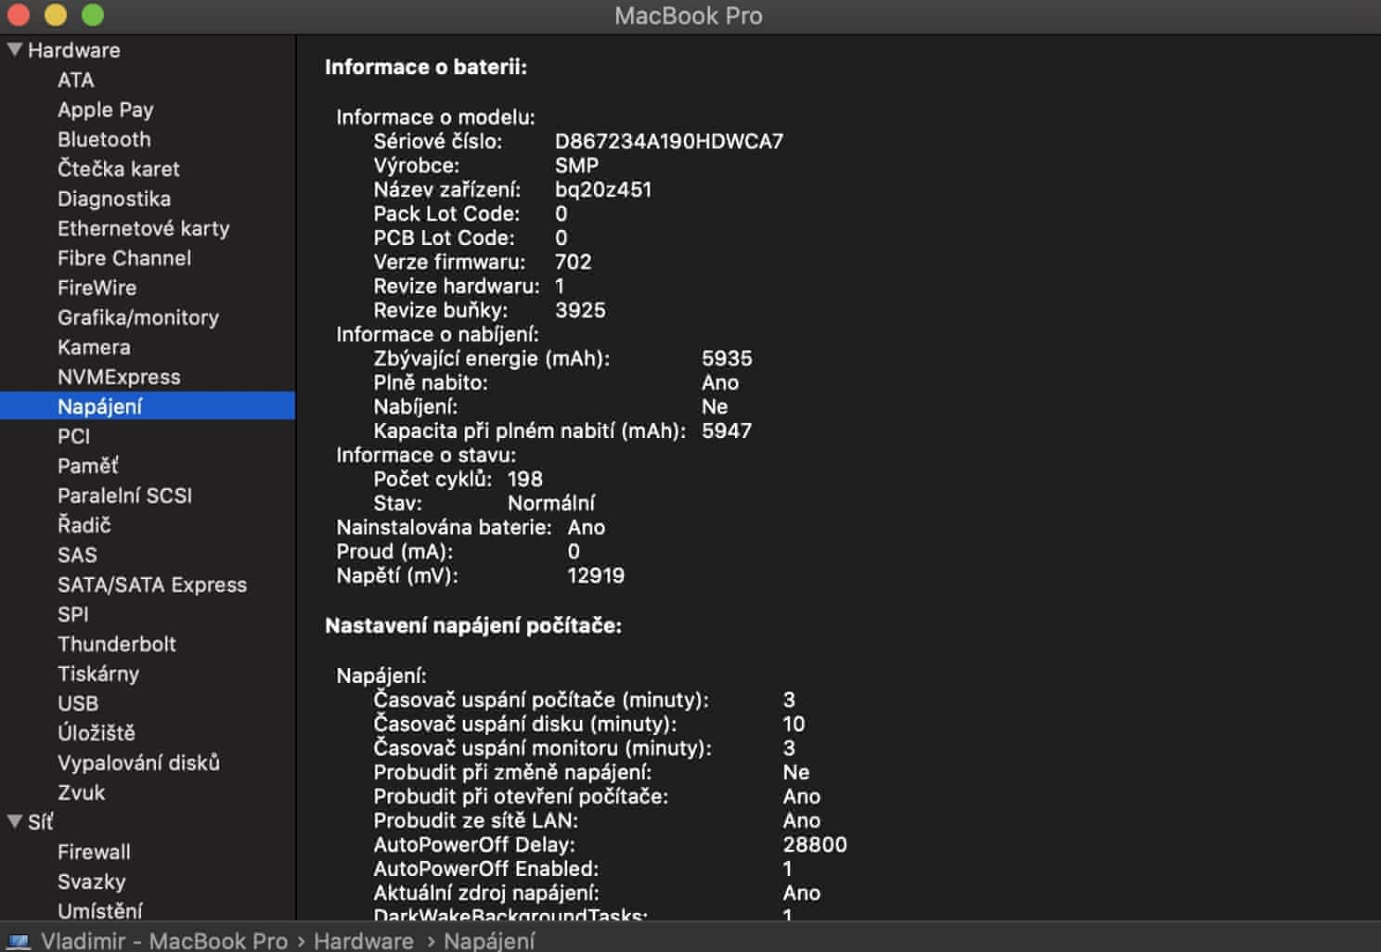Select SATA/SATA Express entry
This screenshot has width=1381, height=952.
[x=152, y=585]
